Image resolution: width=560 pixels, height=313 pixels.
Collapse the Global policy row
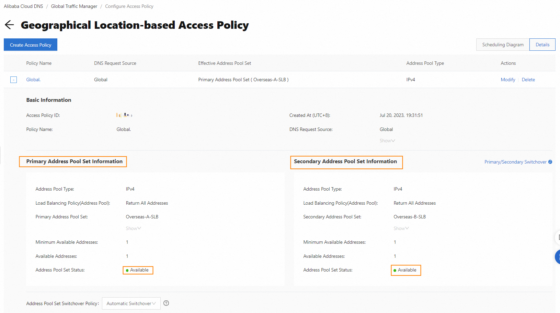tap(13, 80)
